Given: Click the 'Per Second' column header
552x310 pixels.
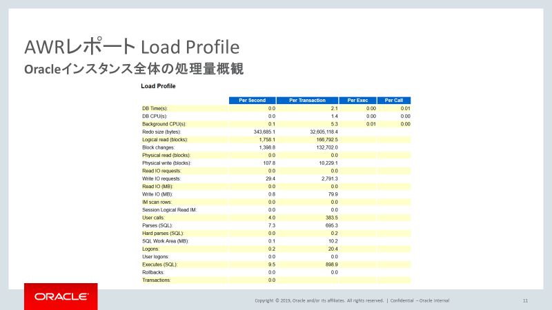Looking at the screenshot, I should coord(253,101).
